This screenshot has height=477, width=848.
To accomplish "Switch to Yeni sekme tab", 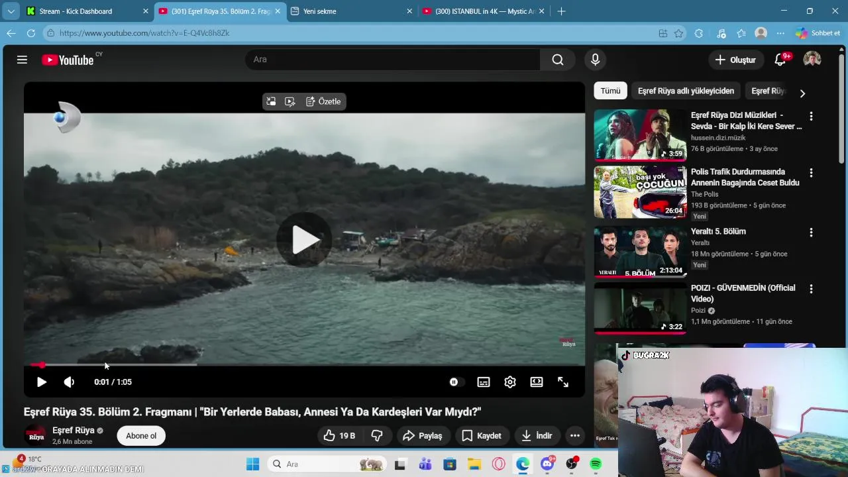I will [x=352, y=11].
